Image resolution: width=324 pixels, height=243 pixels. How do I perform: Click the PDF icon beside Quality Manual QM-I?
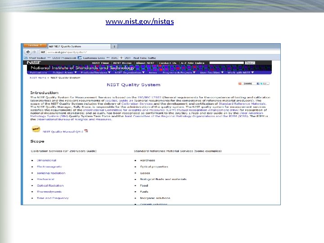[x=86, y=130]
